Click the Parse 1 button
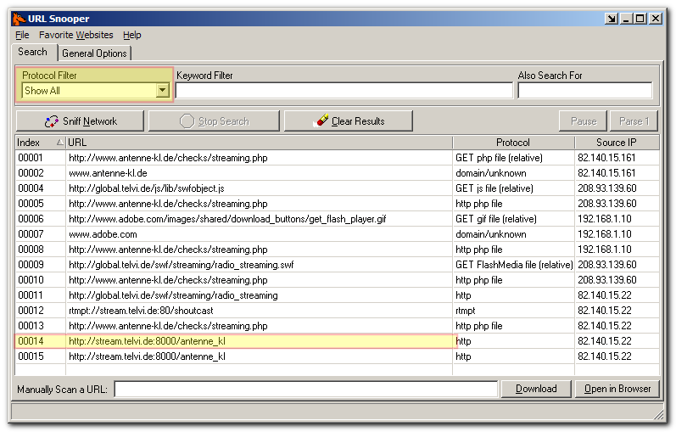Screen dimensions: 676x432 634,121
